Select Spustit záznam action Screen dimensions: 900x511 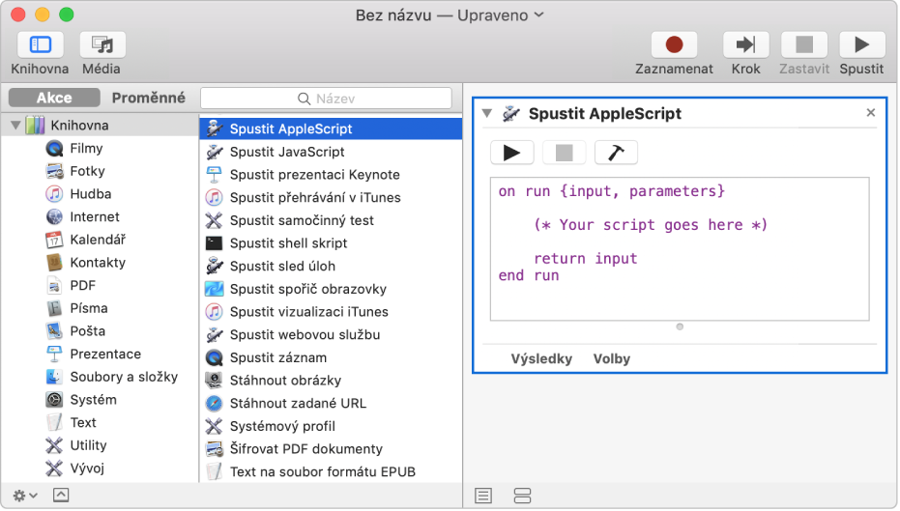point(331,358)
